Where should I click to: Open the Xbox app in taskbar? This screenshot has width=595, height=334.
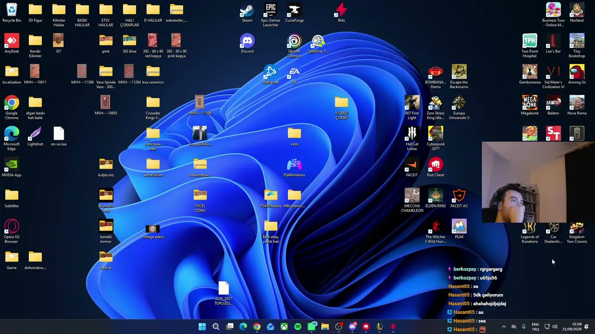[x=284, y=327]
